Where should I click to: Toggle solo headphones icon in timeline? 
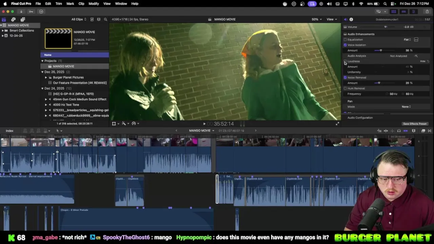(399, 131)
